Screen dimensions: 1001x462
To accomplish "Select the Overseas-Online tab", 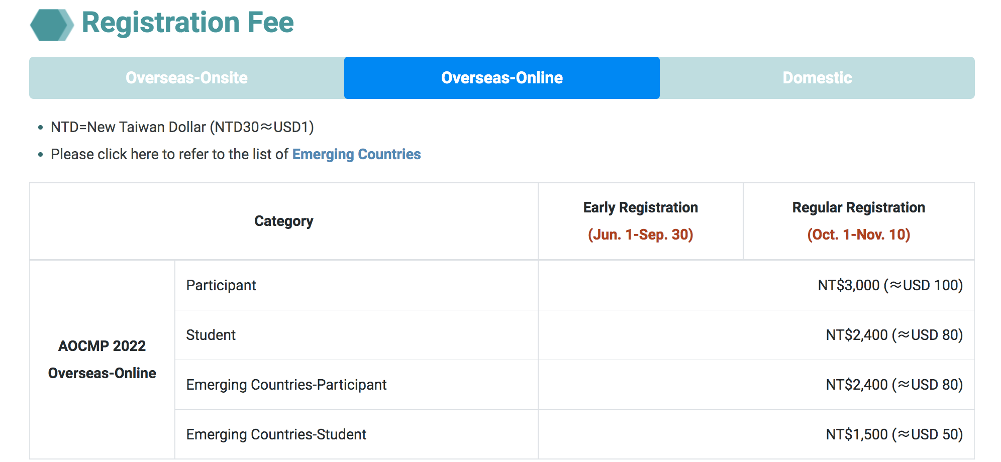I will 502,78.
